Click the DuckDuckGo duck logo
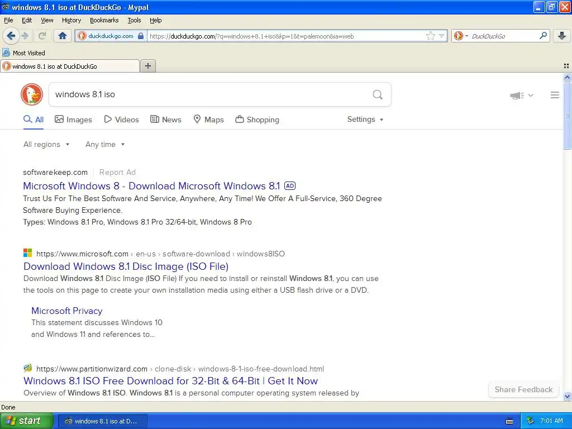 tap(32, 94)
